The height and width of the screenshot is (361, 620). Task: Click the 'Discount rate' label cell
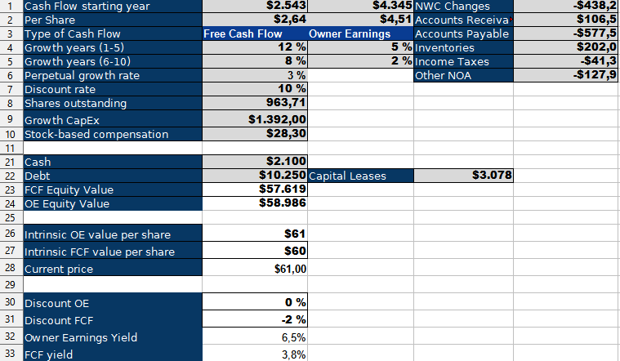point(113,89)
